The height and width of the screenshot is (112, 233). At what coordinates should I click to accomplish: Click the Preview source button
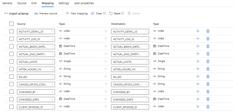click(46, 14)
